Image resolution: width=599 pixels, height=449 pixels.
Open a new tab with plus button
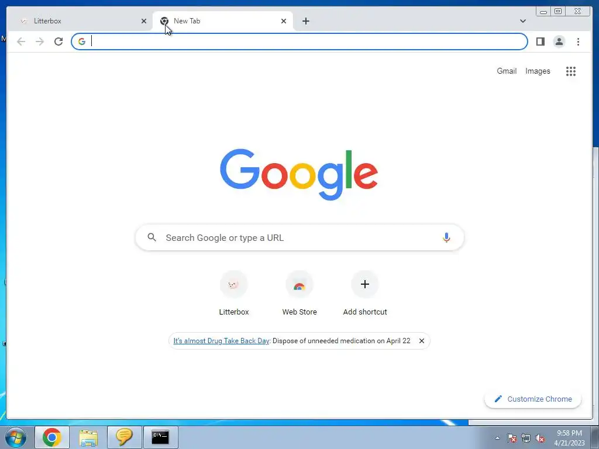pos(305,21)
